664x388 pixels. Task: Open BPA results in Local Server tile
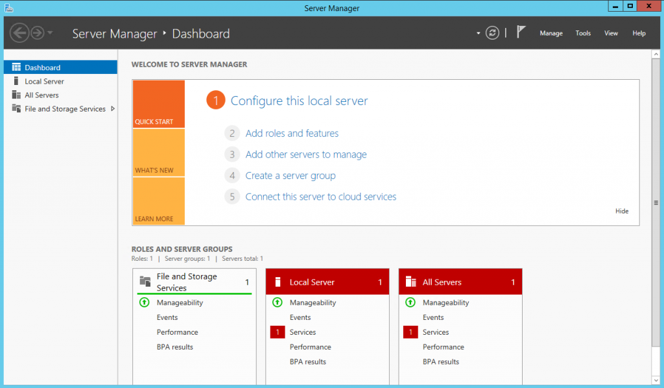(307, 362)
